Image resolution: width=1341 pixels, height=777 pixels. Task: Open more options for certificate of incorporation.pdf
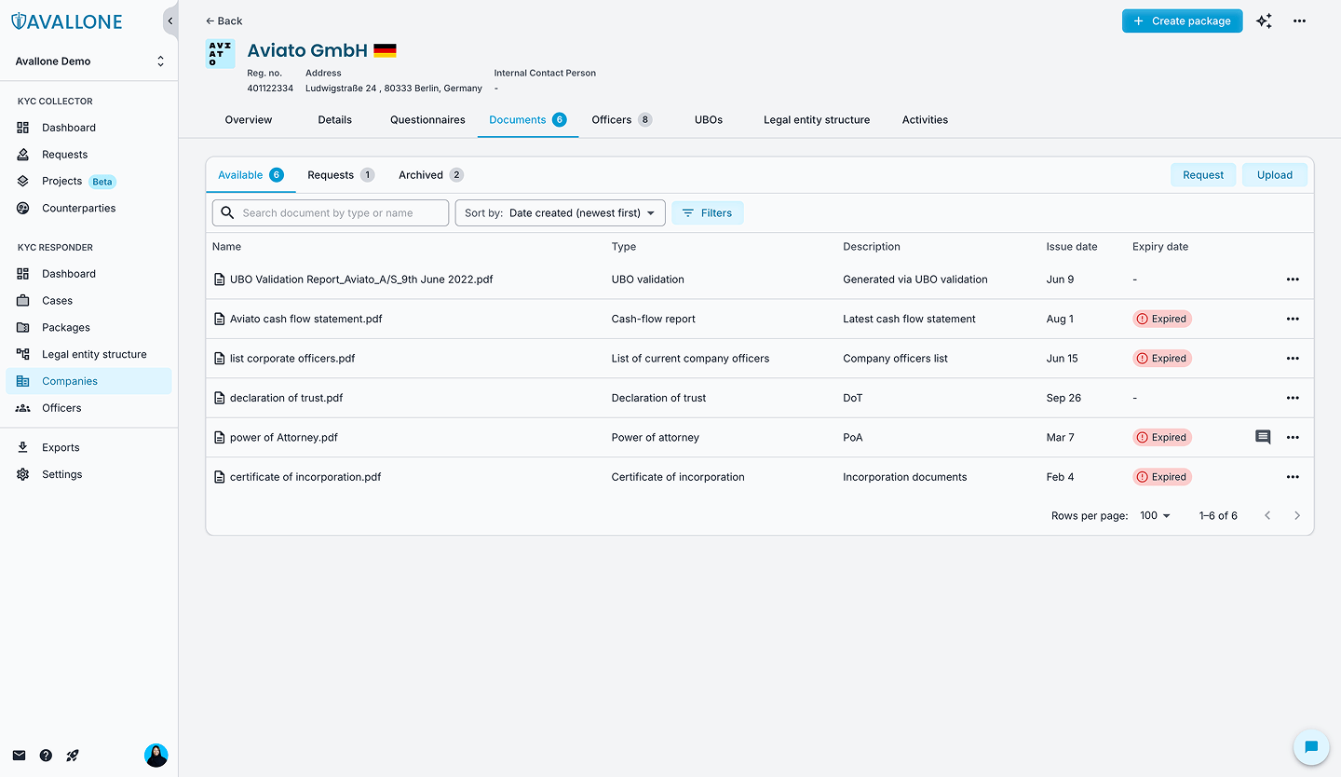click(x=1293, y=477)
